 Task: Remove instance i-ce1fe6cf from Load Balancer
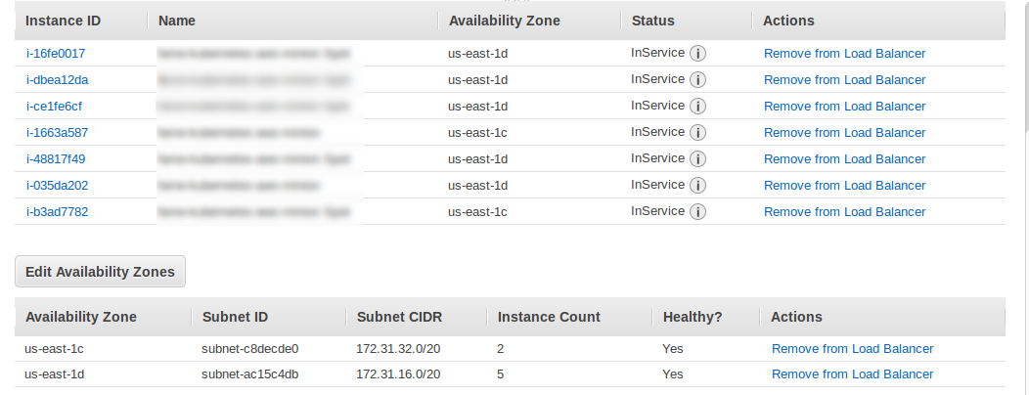pos(844,107)
